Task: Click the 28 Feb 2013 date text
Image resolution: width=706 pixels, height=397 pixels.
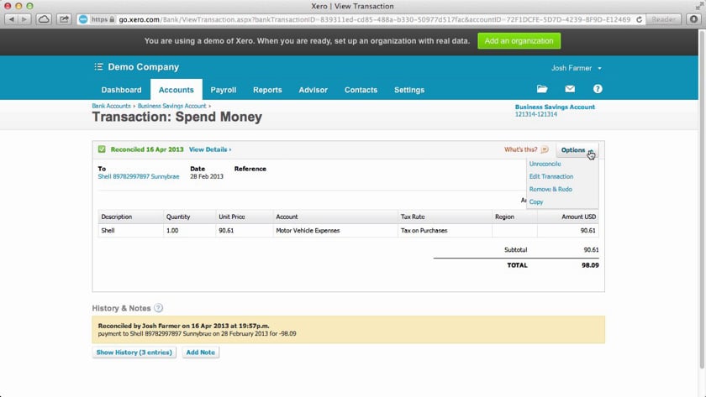Action: point(207,177)
